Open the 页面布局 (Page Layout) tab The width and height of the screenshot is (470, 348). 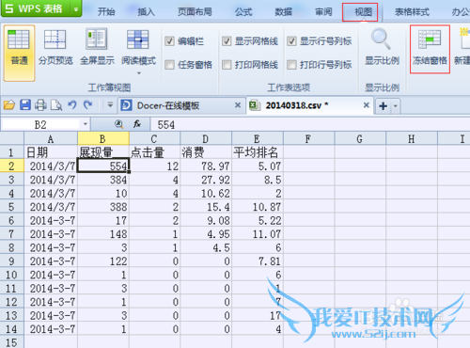point(195,12)
